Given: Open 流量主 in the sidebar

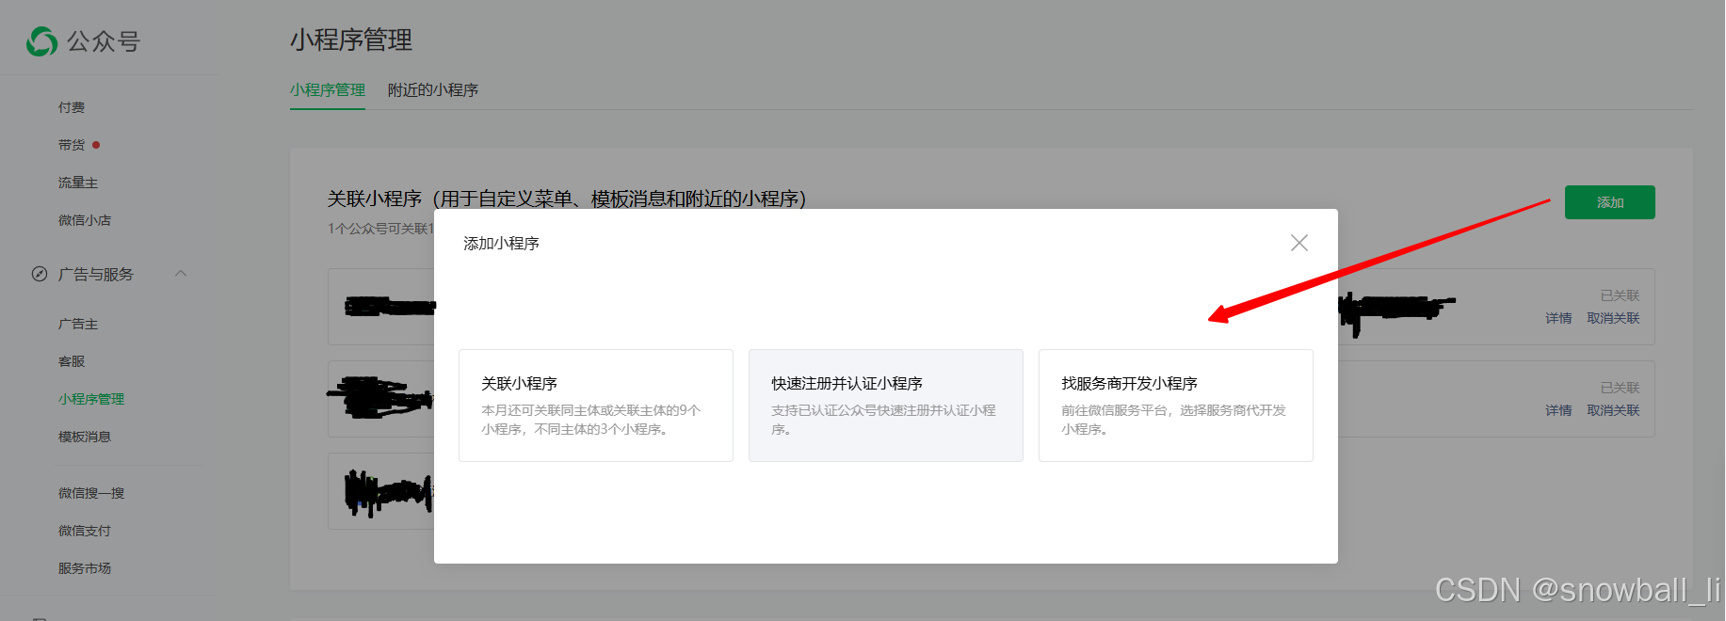Looking at the screenshot, I should point(78,183).
